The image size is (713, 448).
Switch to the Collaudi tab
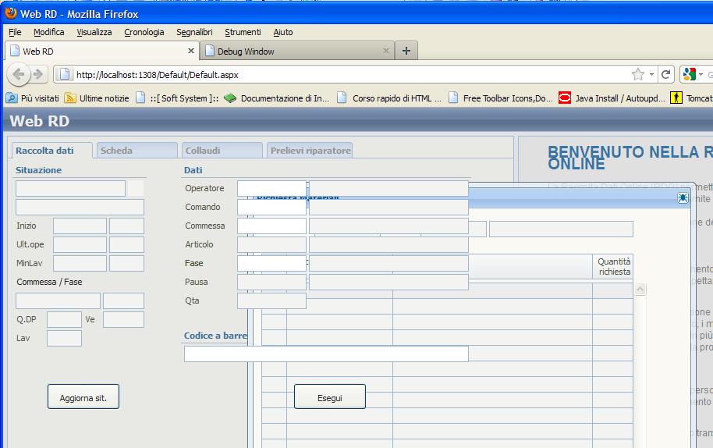point(222,151)
